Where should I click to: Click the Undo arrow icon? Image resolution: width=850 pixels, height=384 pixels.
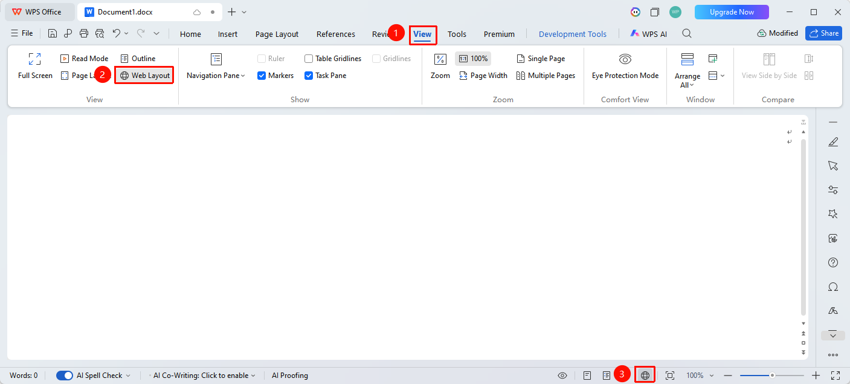[117, 34]
